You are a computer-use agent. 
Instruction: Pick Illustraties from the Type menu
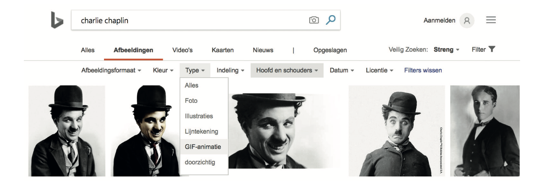click(204, 116)
